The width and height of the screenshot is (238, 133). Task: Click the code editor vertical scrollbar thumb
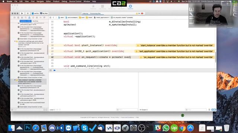[216, 57]
